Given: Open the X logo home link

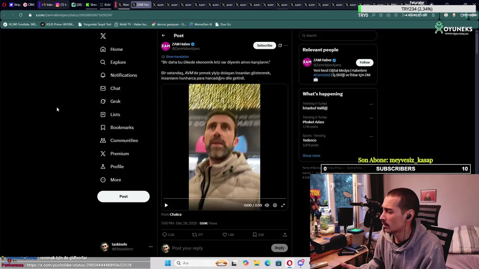Looking at the screenshot, I should pyautogui.click(x=103, y=36).
